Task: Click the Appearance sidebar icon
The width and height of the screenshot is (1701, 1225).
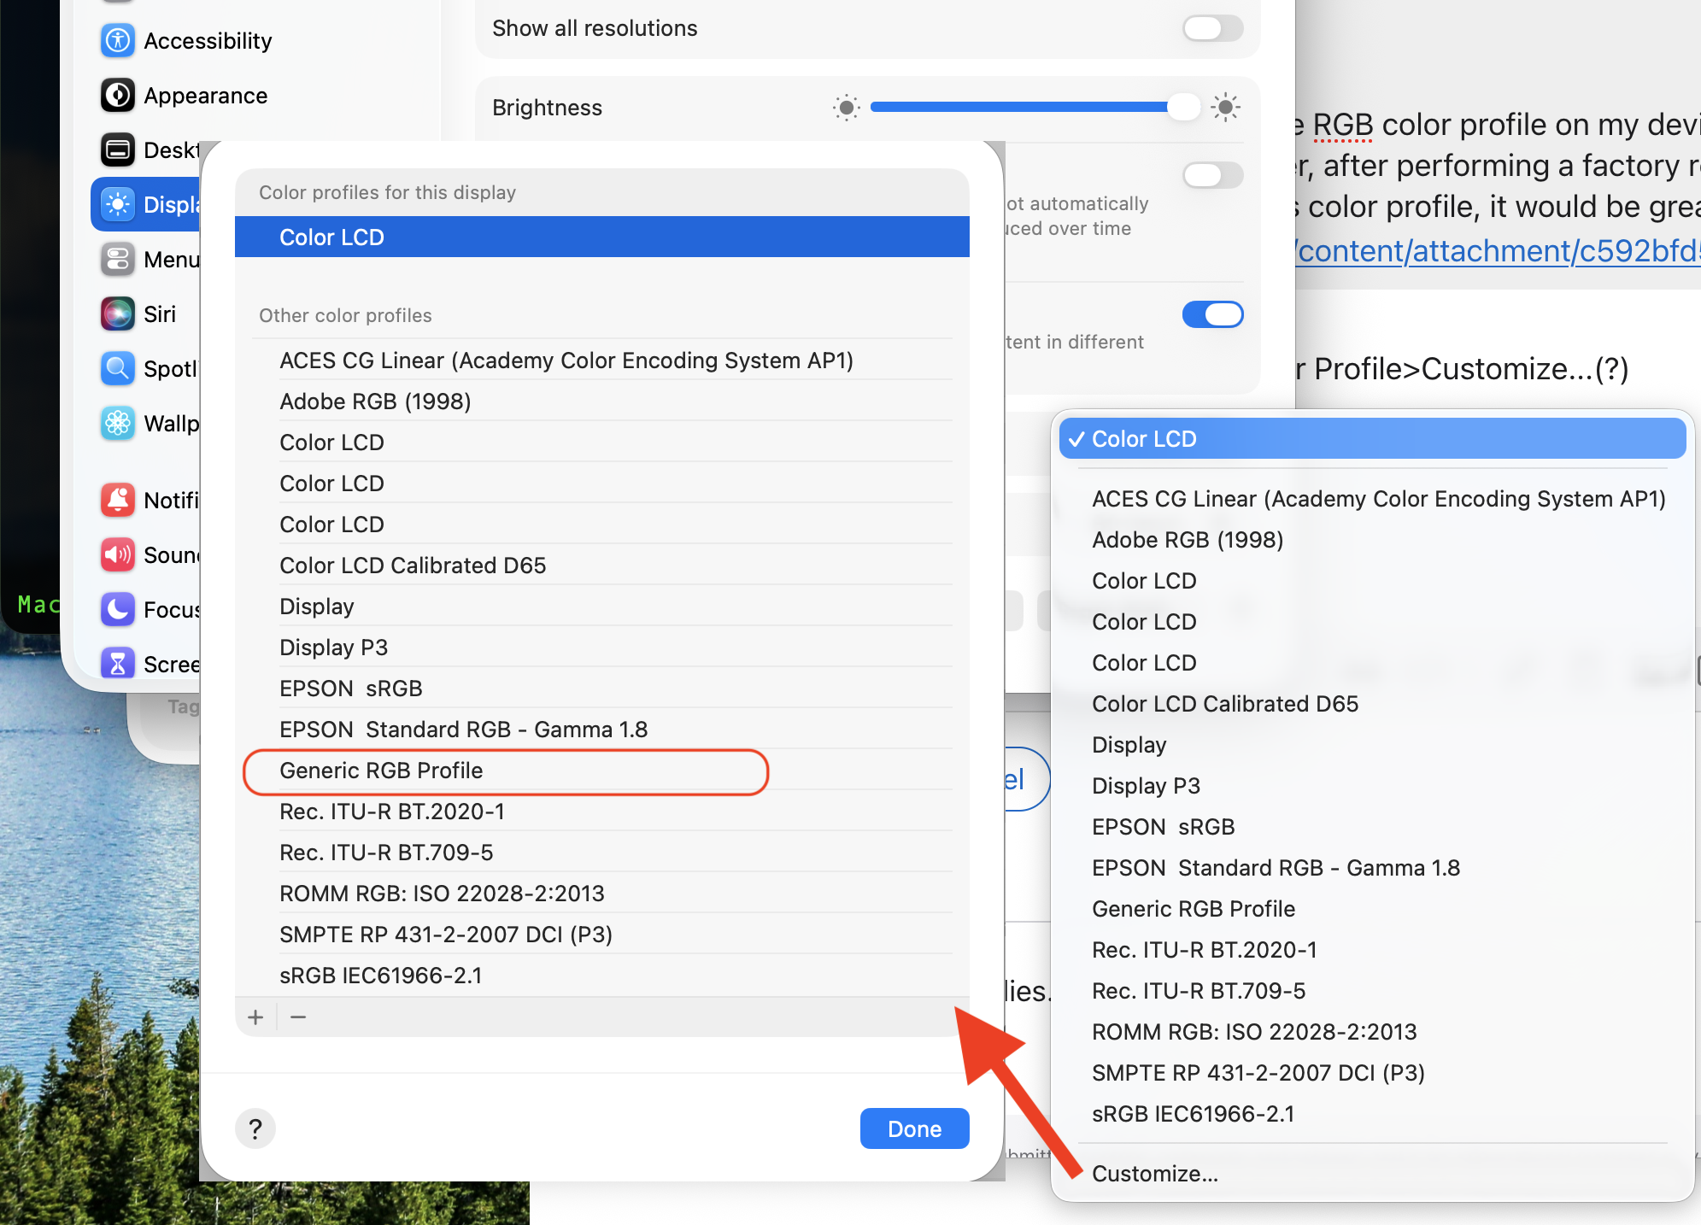Action: 118,95
